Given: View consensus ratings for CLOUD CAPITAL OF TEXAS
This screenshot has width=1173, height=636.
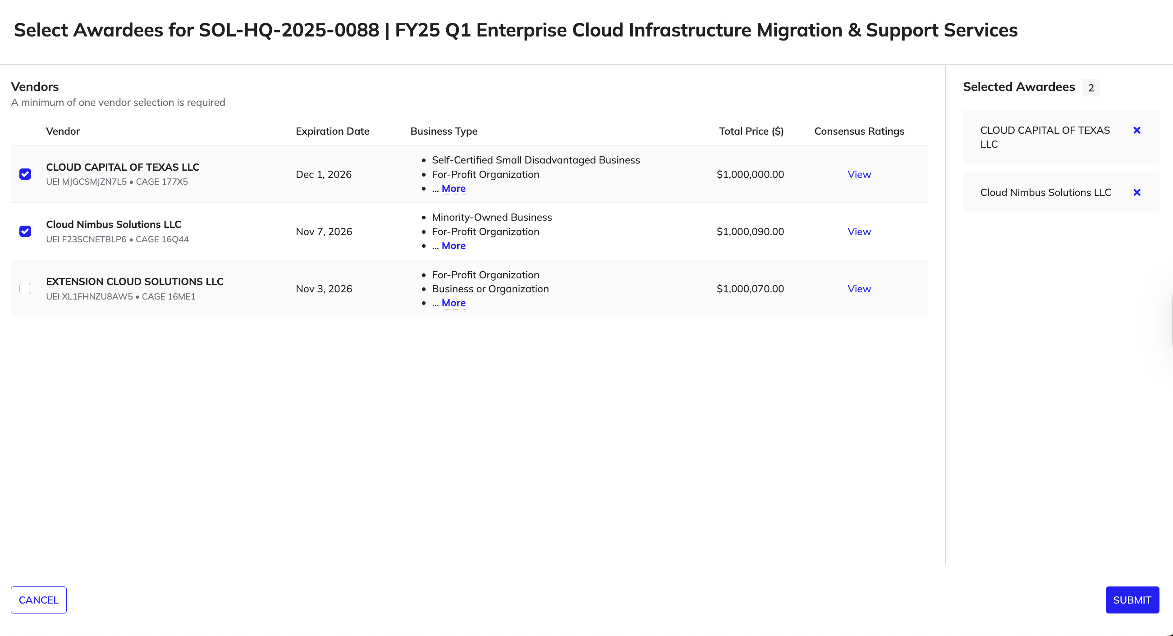Looking at the screenshot, I should (859, 174).
